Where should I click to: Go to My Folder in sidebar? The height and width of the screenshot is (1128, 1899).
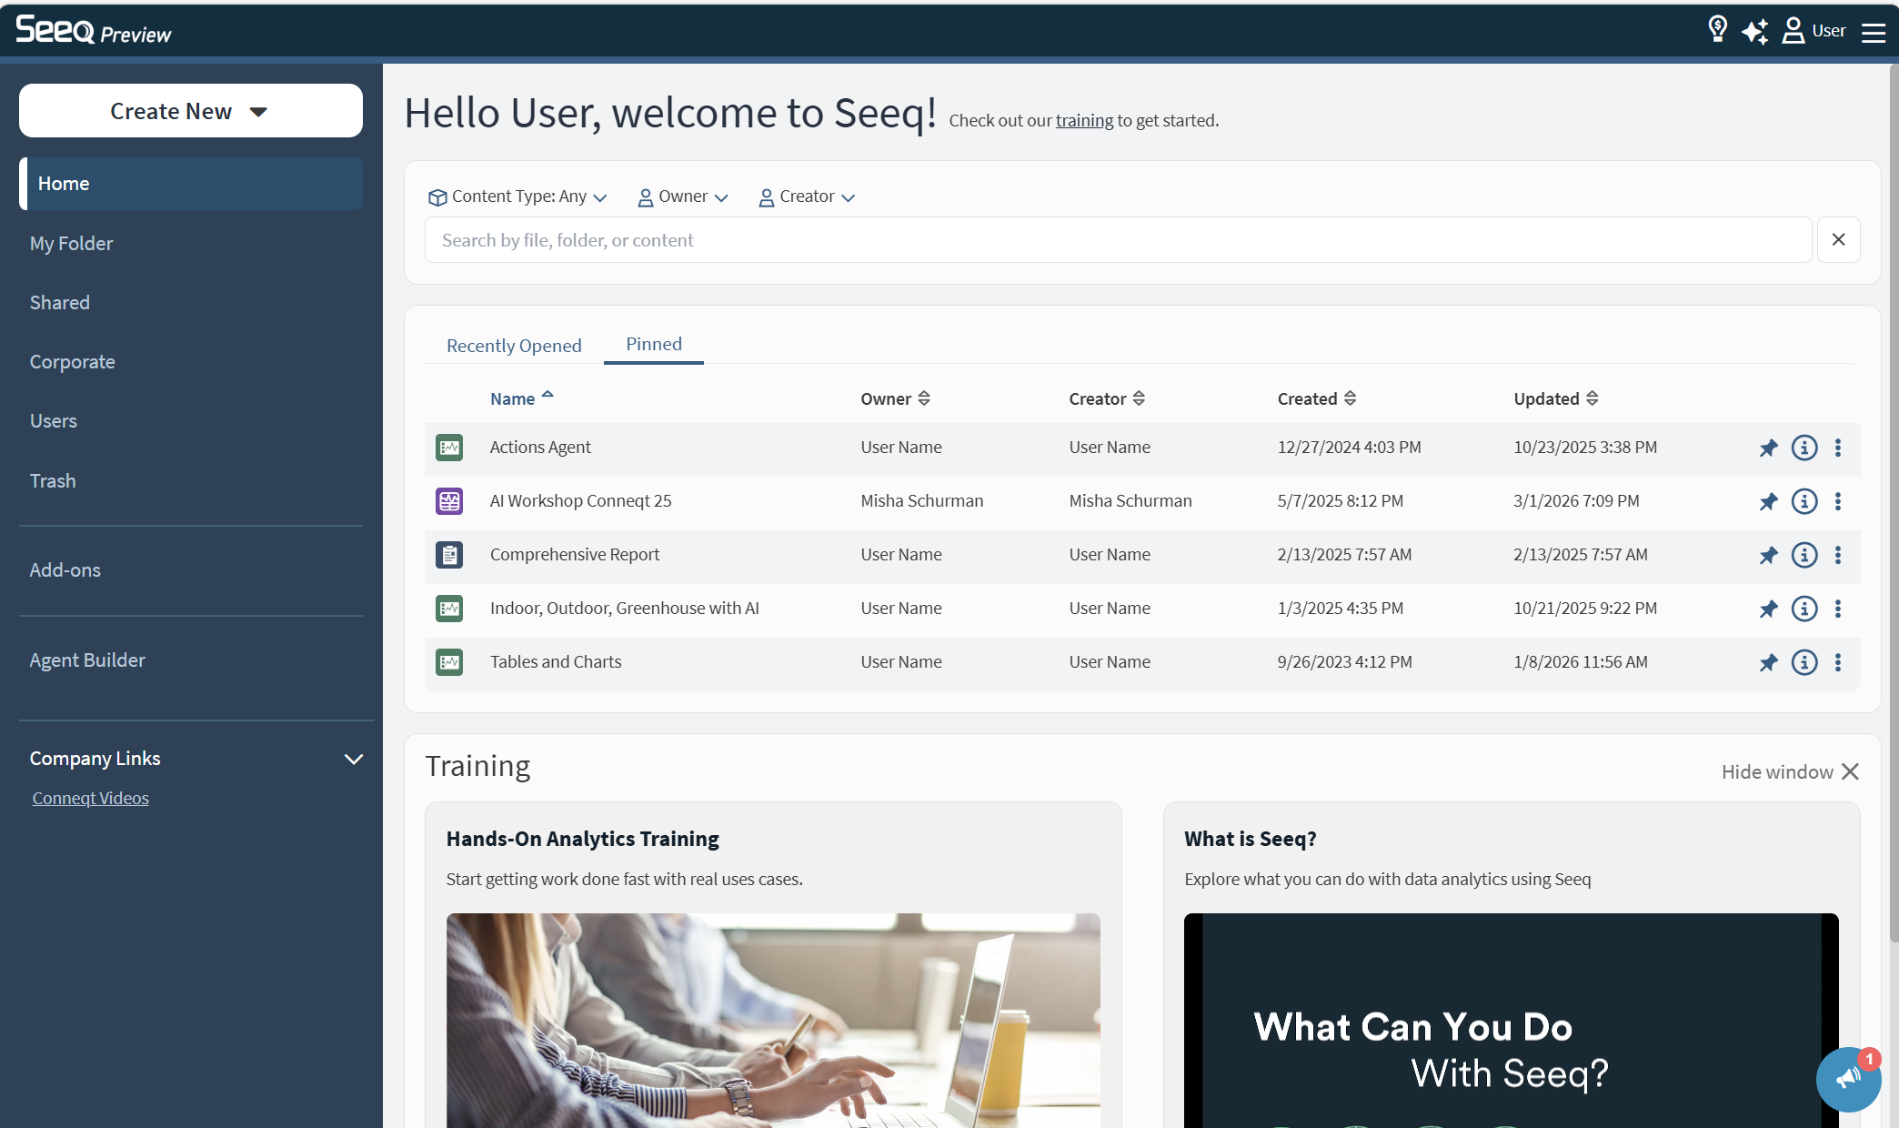(71, 243)
